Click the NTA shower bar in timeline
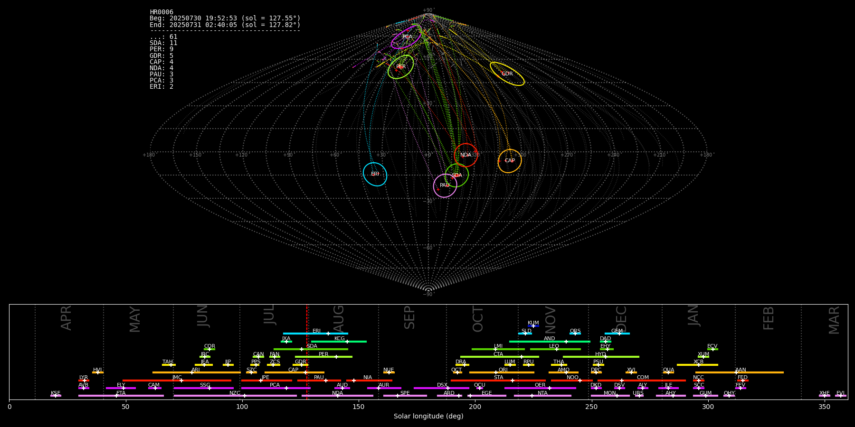The width and height of the screenshot is (855, 427). pos(542,396)
